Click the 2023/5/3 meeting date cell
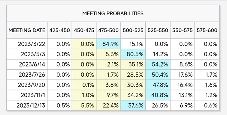Viewport: 227px width, 115px height. tap(27, 54)
